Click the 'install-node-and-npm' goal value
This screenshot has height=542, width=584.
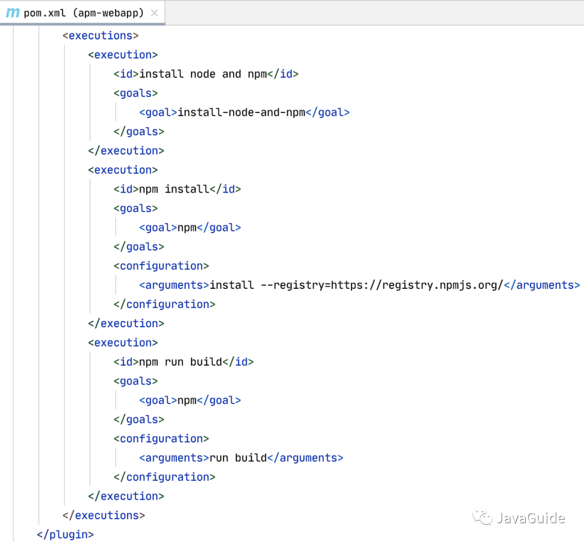[241, 113]
